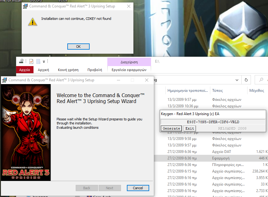Image resolution: width=268 pixels, height=197 pixels.
Task: Select the Αρχείο DAT file row
Action: pyautogui.click(x=211, y=151)
